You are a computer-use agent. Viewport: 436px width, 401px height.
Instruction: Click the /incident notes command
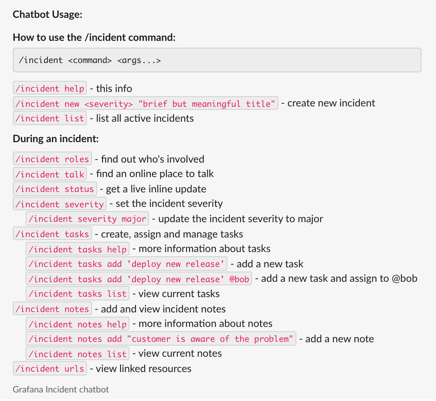tap(52, 309)
